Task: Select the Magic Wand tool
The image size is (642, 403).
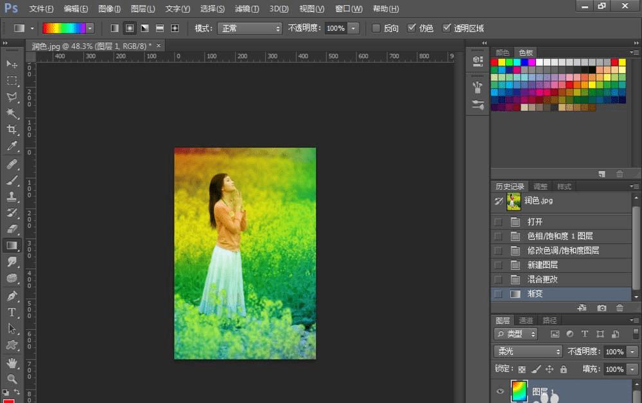Action: tap(12, 113)
